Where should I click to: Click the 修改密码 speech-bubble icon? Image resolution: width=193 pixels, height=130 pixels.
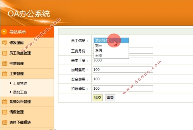[x=5, y=43]
